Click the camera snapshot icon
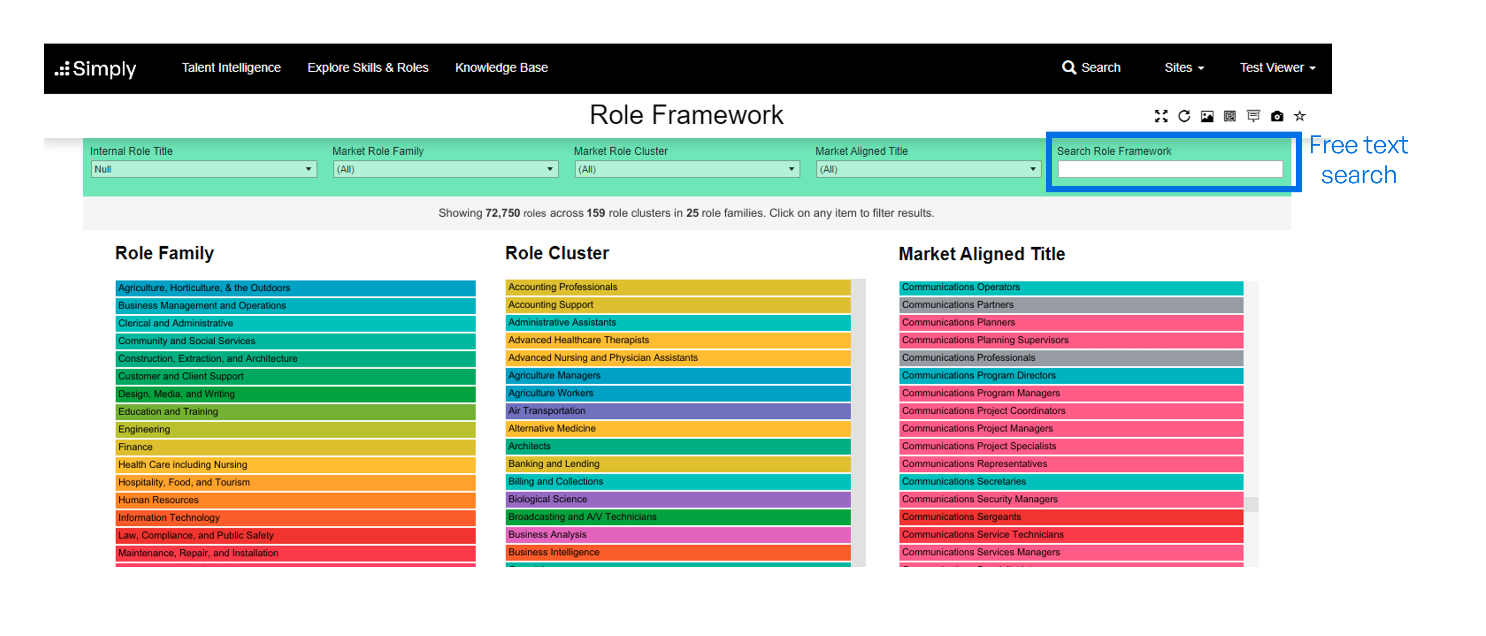This screenshot has width=1486, height=636. point(1277,117)
